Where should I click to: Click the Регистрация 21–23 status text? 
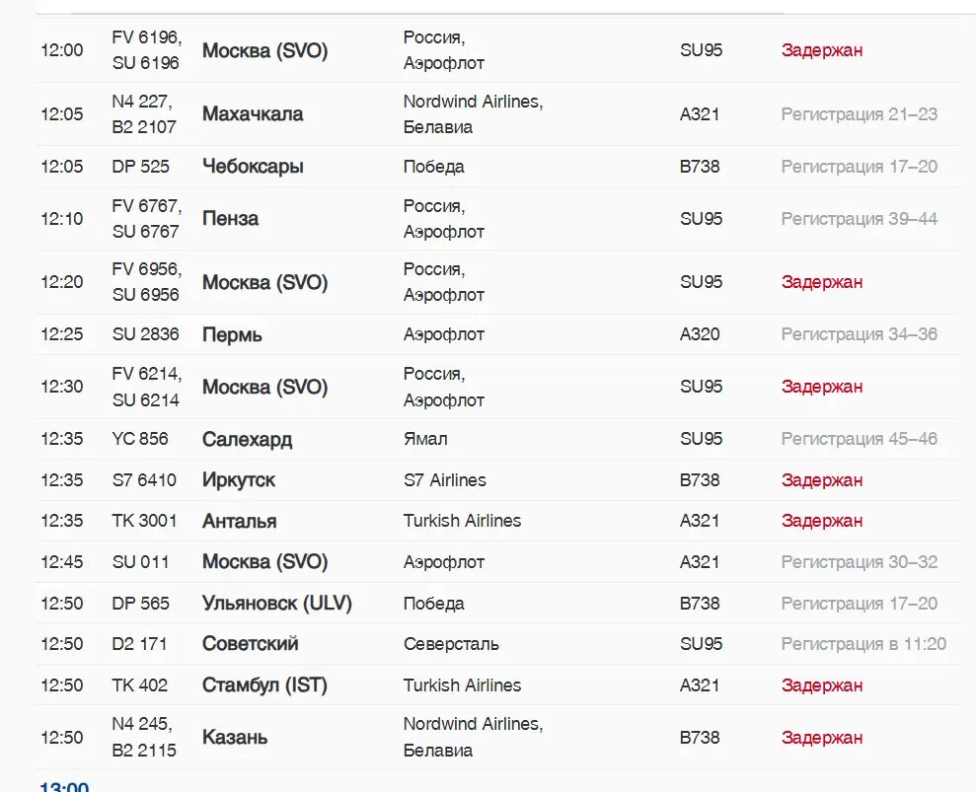[859, 114]
